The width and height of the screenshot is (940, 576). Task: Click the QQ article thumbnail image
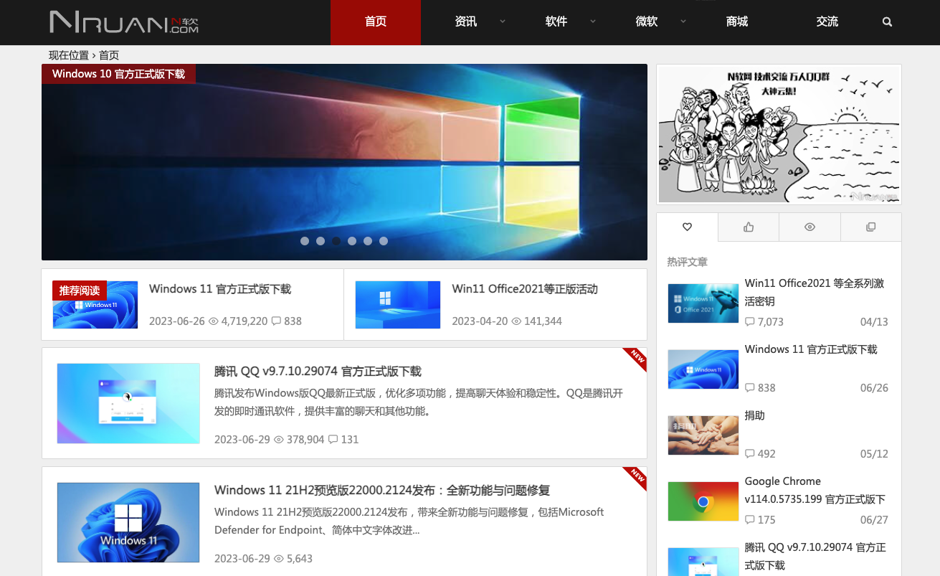[x=128, y=403]
